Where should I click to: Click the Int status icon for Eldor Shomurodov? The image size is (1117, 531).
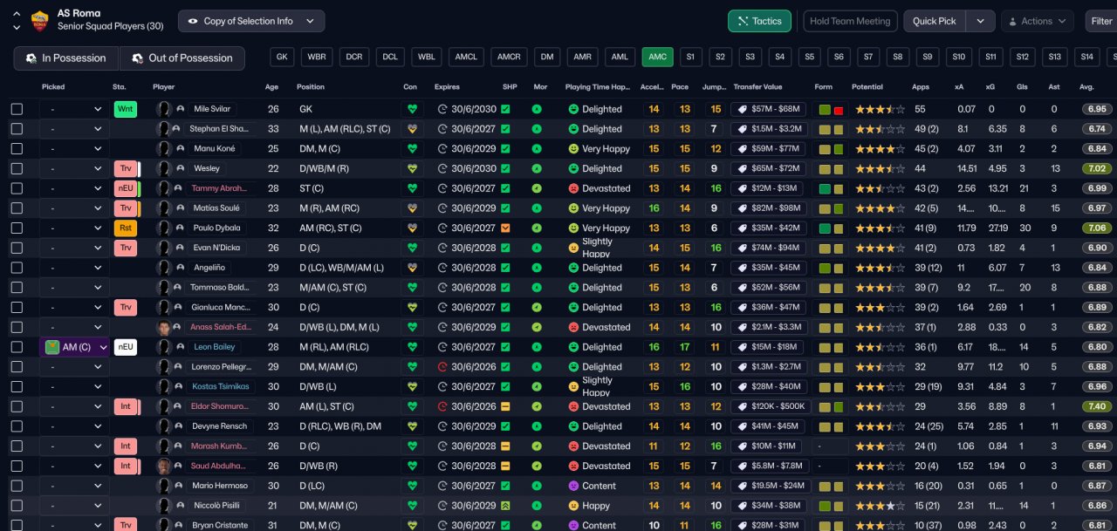(126, 407)
